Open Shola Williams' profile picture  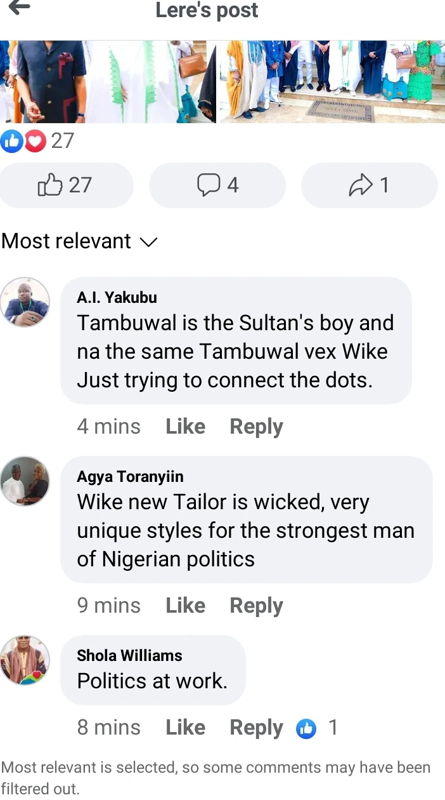[x=25, y=660]
